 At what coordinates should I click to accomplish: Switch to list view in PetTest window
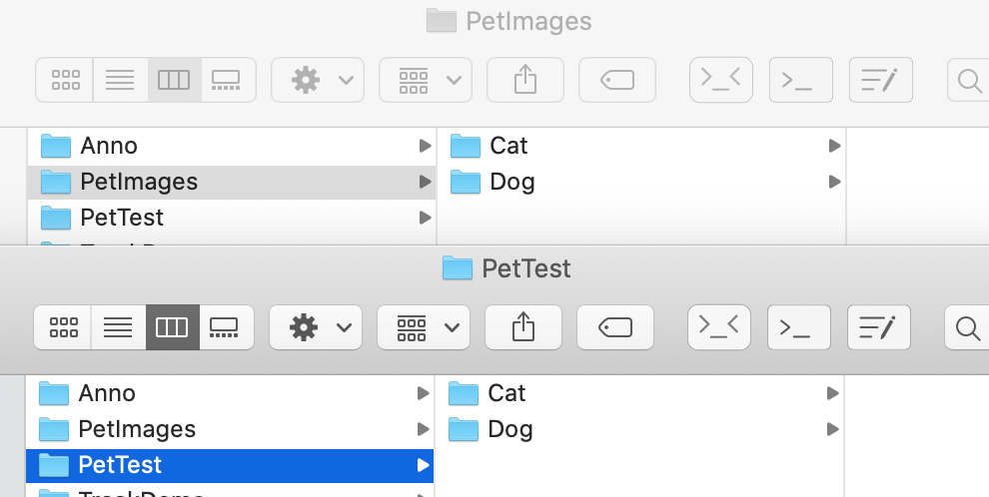point(118,327)
